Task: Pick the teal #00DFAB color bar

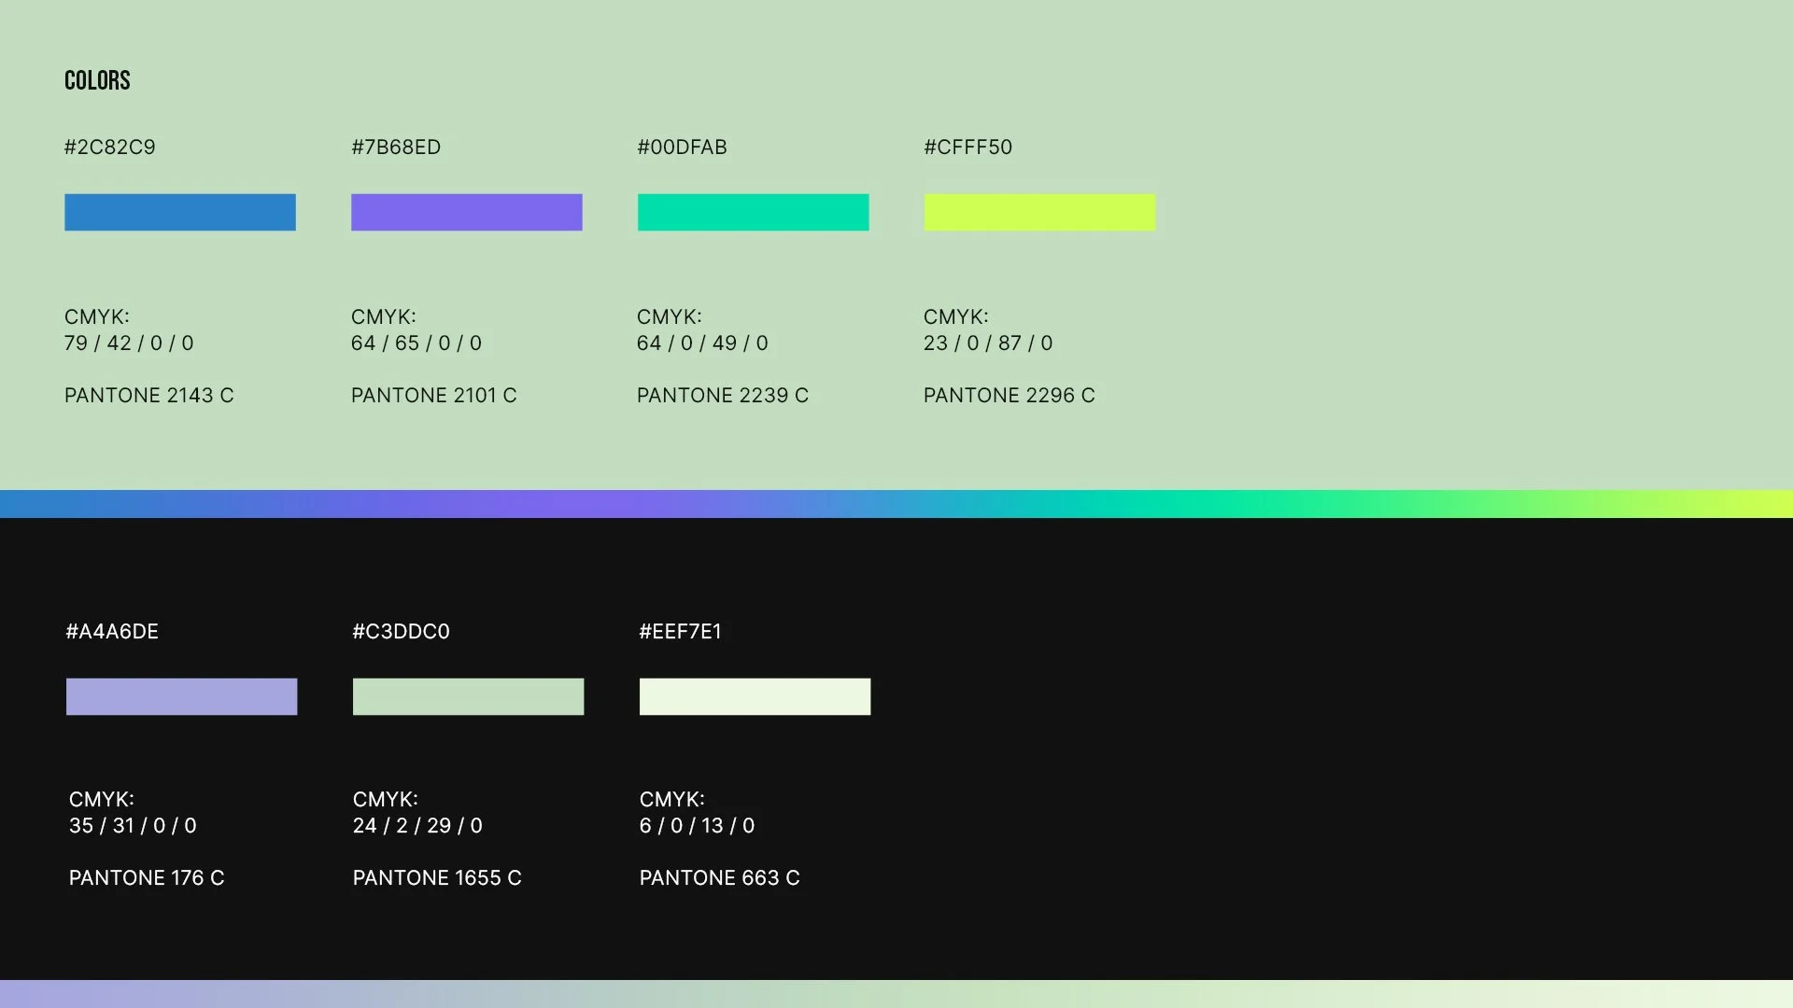Action: pos(753,212)
